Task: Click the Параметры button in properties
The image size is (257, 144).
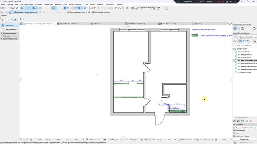Action: click(x=245, y=139)
